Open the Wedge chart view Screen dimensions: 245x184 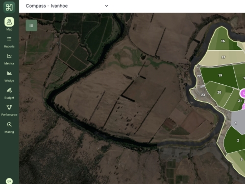coord(9,76)
